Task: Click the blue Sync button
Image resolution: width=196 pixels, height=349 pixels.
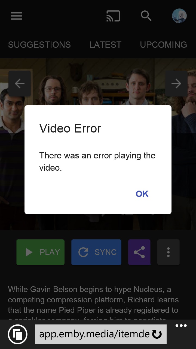Action: pos(96,252)
